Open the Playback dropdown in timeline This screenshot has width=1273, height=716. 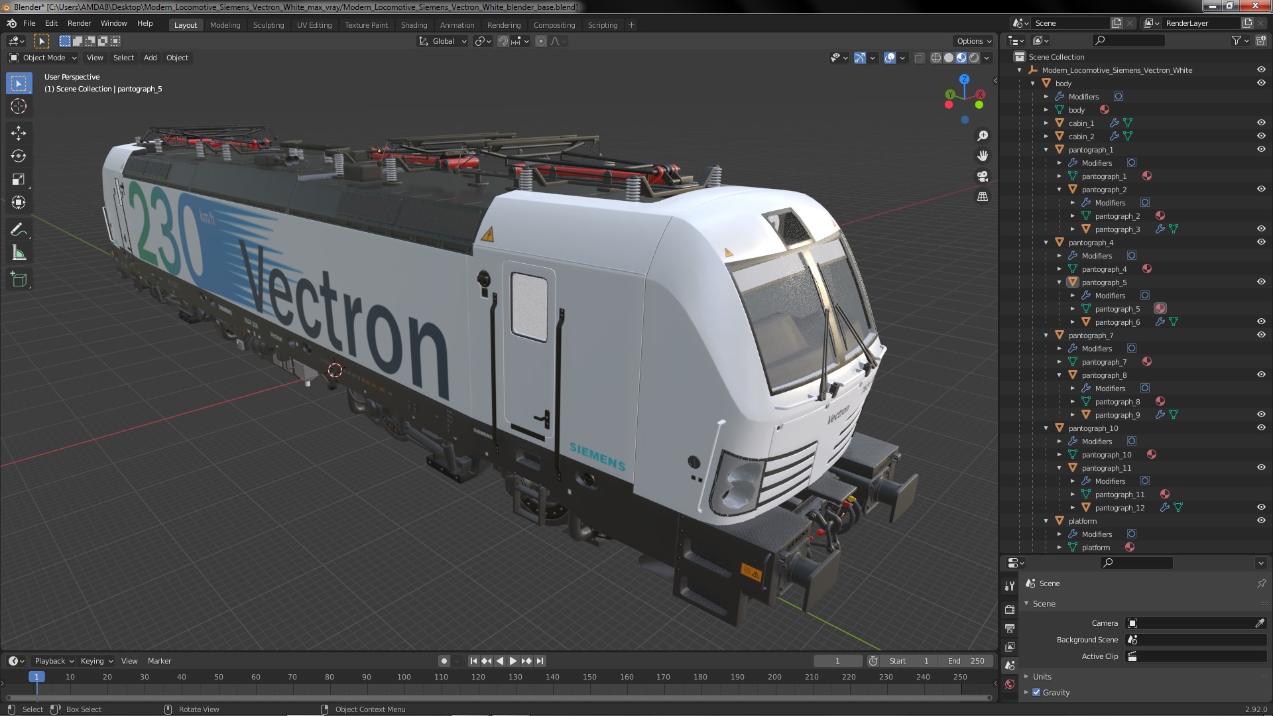coord(54,661)
